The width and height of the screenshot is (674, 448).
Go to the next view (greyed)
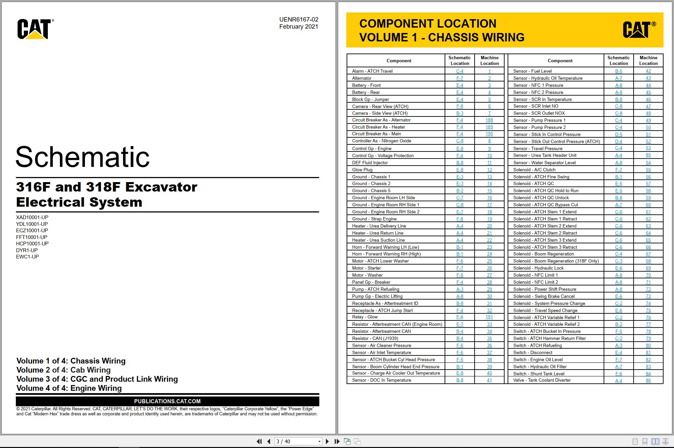click(357, 441)
